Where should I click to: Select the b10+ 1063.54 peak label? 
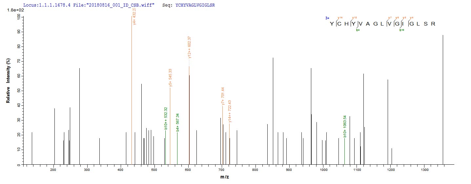(x=345, y=126)
